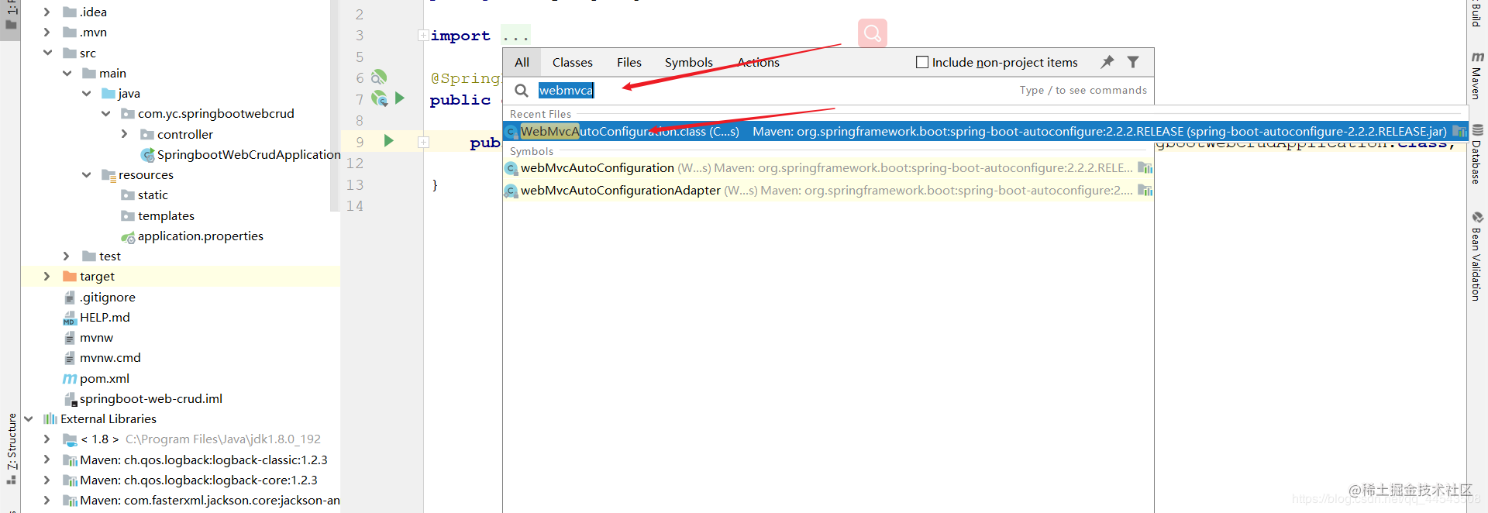Collapse External Libraries node
1488x513 pixels.
pyautogui.click(x=28, y=418)
